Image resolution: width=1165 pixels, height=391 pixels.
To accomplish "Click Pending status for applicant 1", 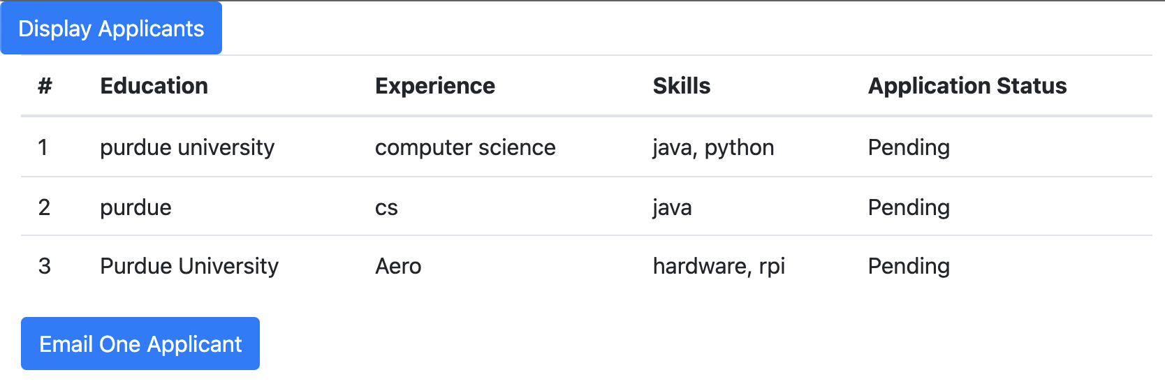I will pos(909,147).
